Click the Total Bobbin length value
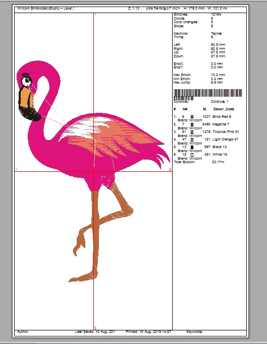Screen dimensions: 267x344 coord(218,162)
